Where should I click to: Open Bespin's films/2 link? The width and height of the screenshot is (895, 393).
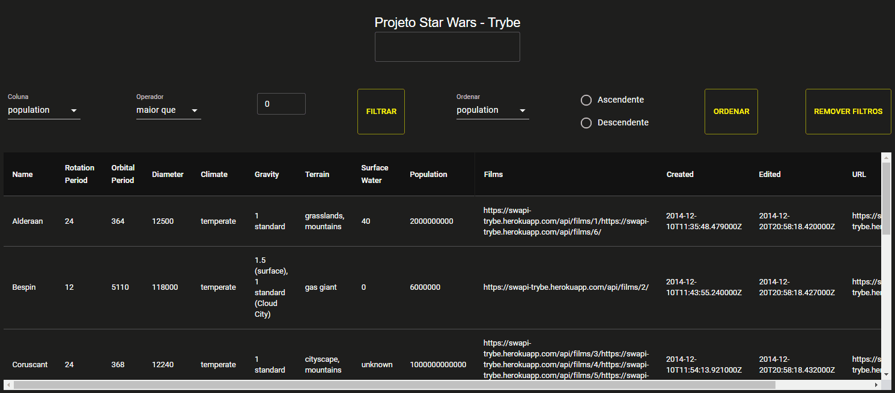click(565, 287)
